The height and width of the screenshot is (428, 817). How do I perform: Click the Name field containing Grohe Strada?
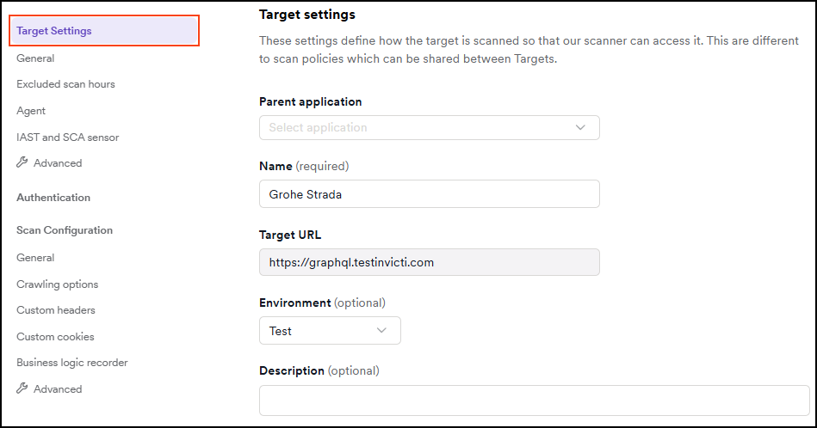point(429,194)
